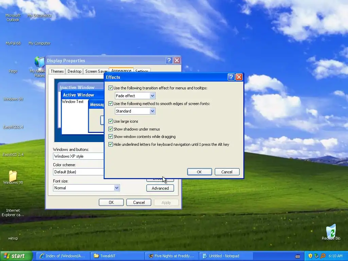The width and height of the screenshot is (348, 261).
Task: Close the Display Properties window
Action: [x=177, y=60]
